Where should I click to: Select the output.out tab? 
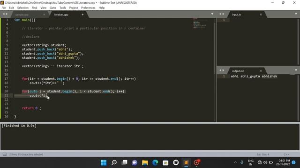238,71
